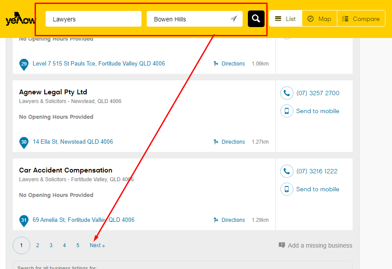This screenshot has height=269, width=392.
Task: Open Agnew Legal Pty Ltd listing
Action: click(x=53, y=92)
